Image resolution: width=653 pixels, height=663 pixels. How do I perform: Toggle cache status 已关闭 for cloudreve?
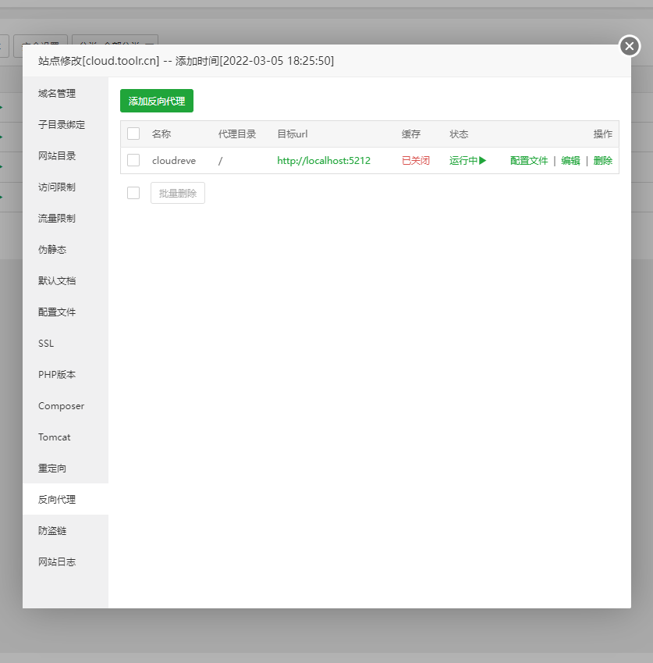coord(416,161)
